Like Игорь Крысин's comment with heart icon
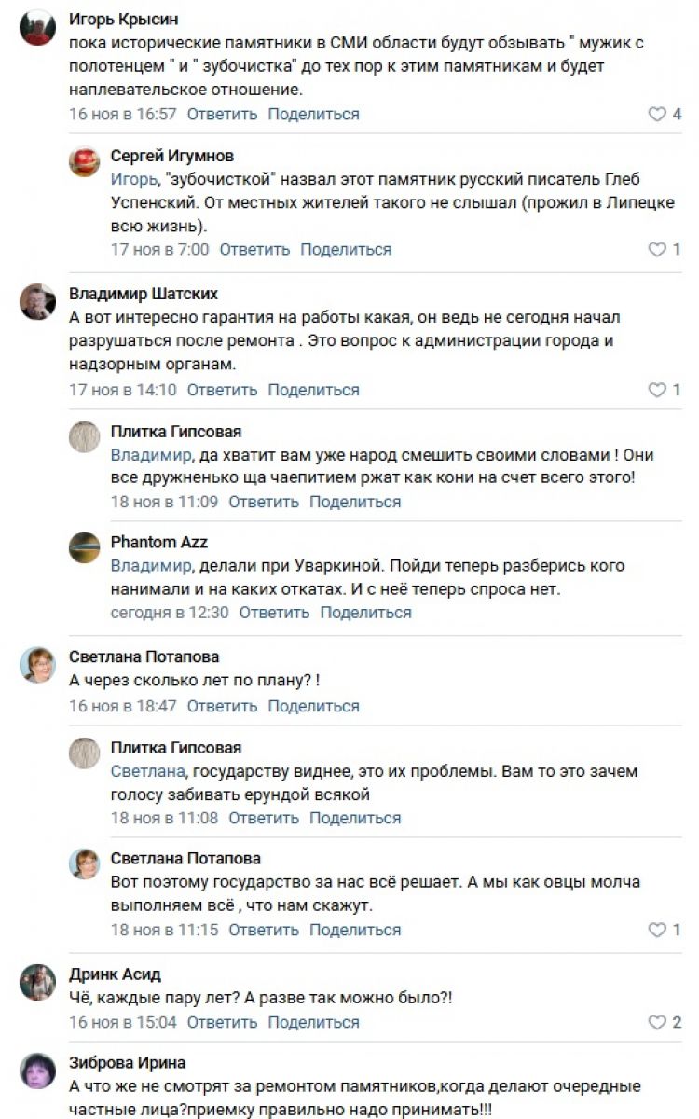Viewport: 699px width, 1119px height. [657, 115]
